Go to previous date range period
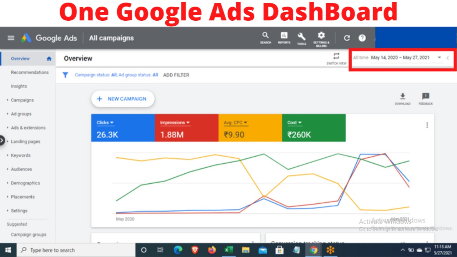Viewport: 457px width, 257px height. coord(448,58)
